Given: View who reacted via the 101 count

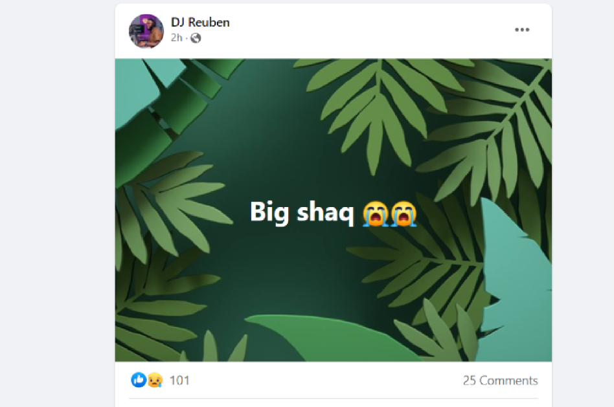Looking at the screenshot, I should tap(179, 380).
